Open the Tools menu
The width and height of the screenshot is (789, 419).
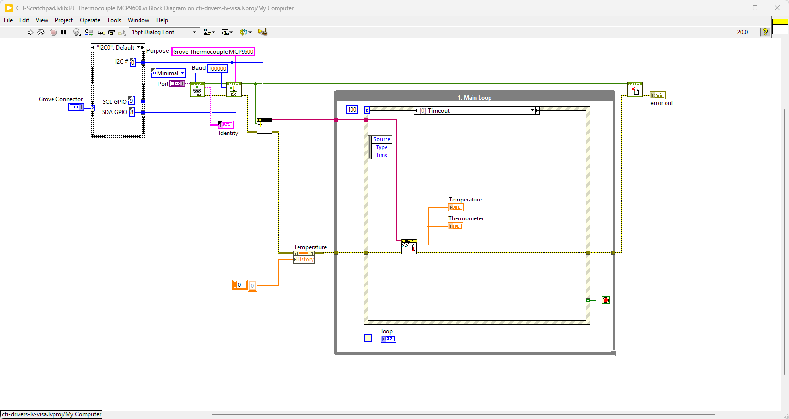pyautogui.click(x=114, y=20)
